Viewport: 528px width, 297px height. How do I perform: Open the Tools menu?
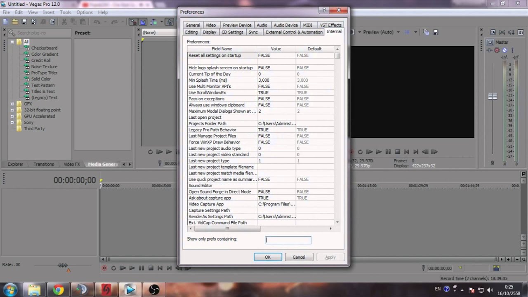(x=65, y=12)
